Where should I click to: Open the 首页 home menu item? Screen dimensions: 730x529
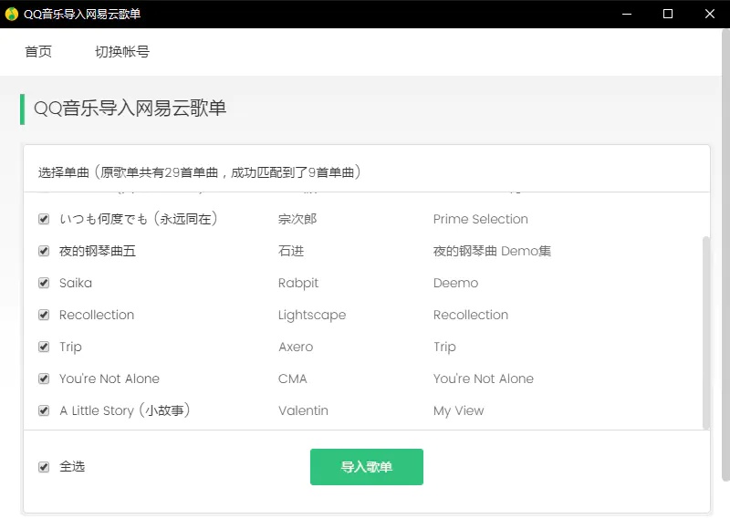pyautogui.click(x=37, y=52)
